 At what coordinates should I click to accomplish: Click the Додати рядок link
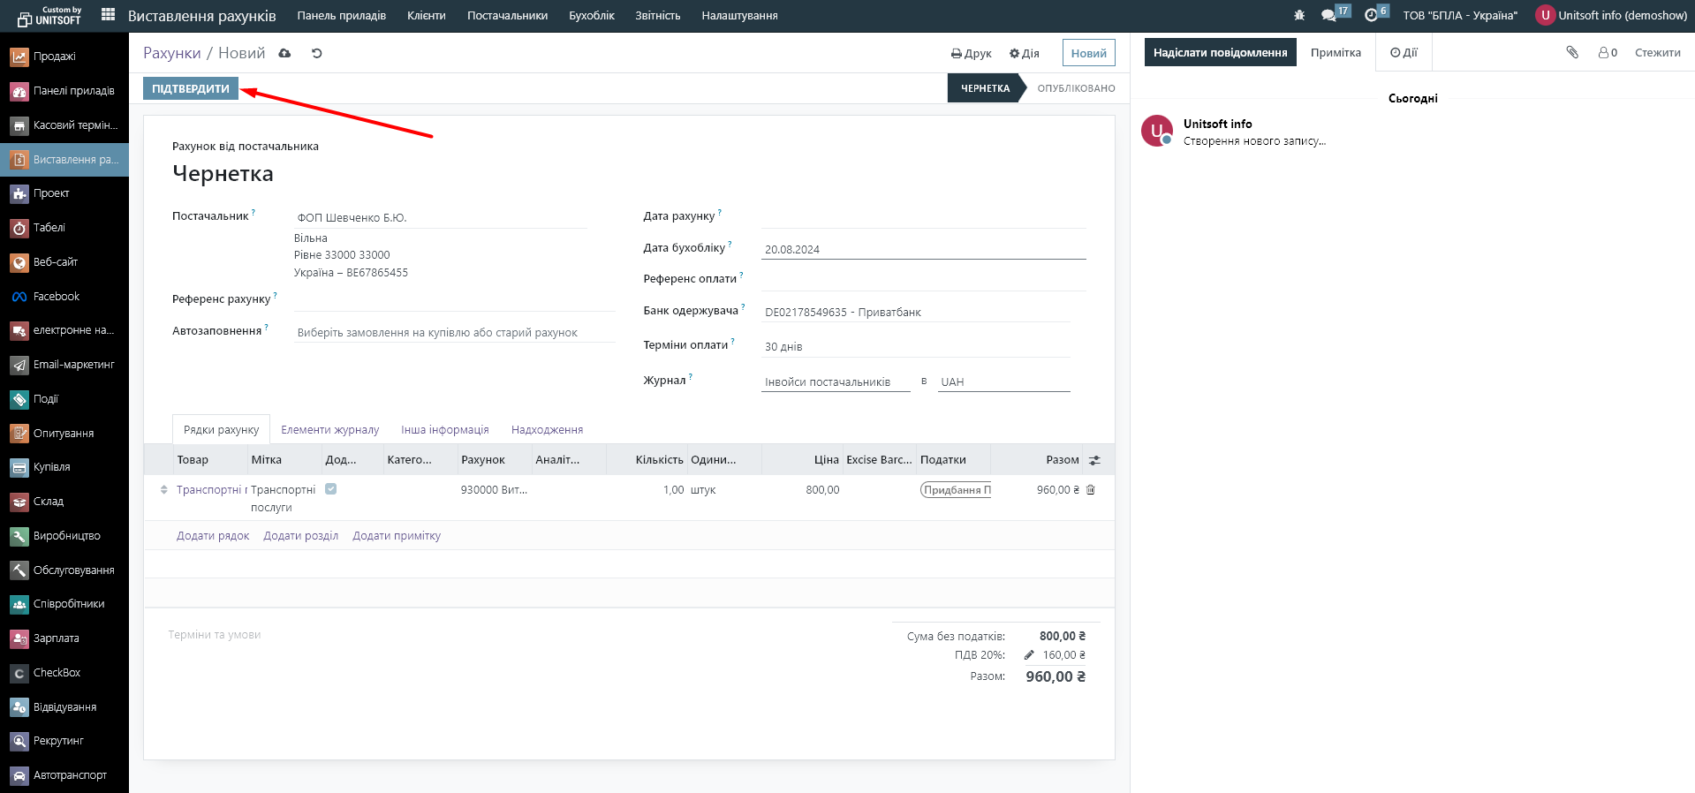click(213, 536)
